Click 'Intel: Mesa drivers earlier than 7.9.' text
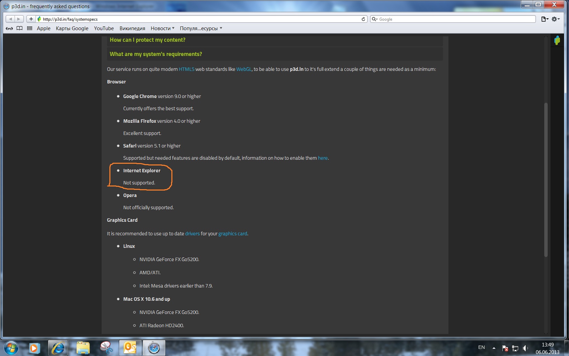 click(x=176, y=286)
